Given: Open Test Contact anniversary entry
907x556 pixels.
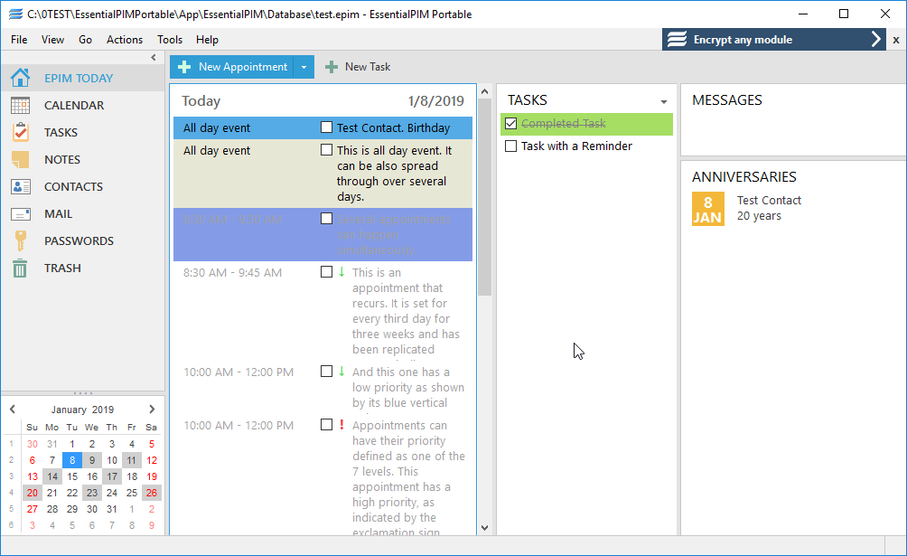Looking at the screenshot, I should 769,208.
